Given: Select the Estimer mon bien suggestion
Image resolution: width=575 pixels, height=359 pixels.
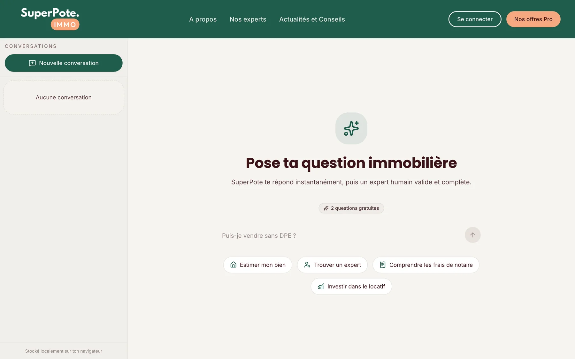Looking at the screenshot, I should pyautogui.click(x=257, y=265).
